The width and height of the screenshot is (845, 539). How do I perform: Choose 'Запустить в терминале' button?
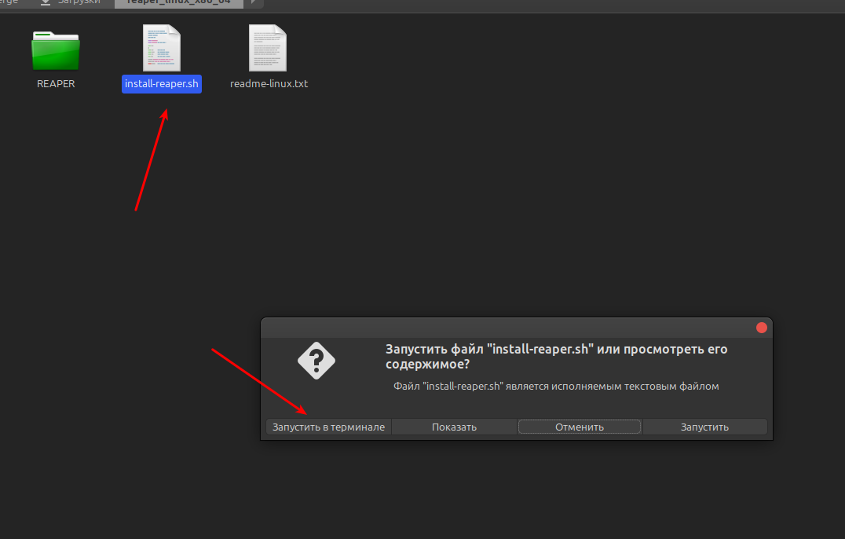[329, 427]
